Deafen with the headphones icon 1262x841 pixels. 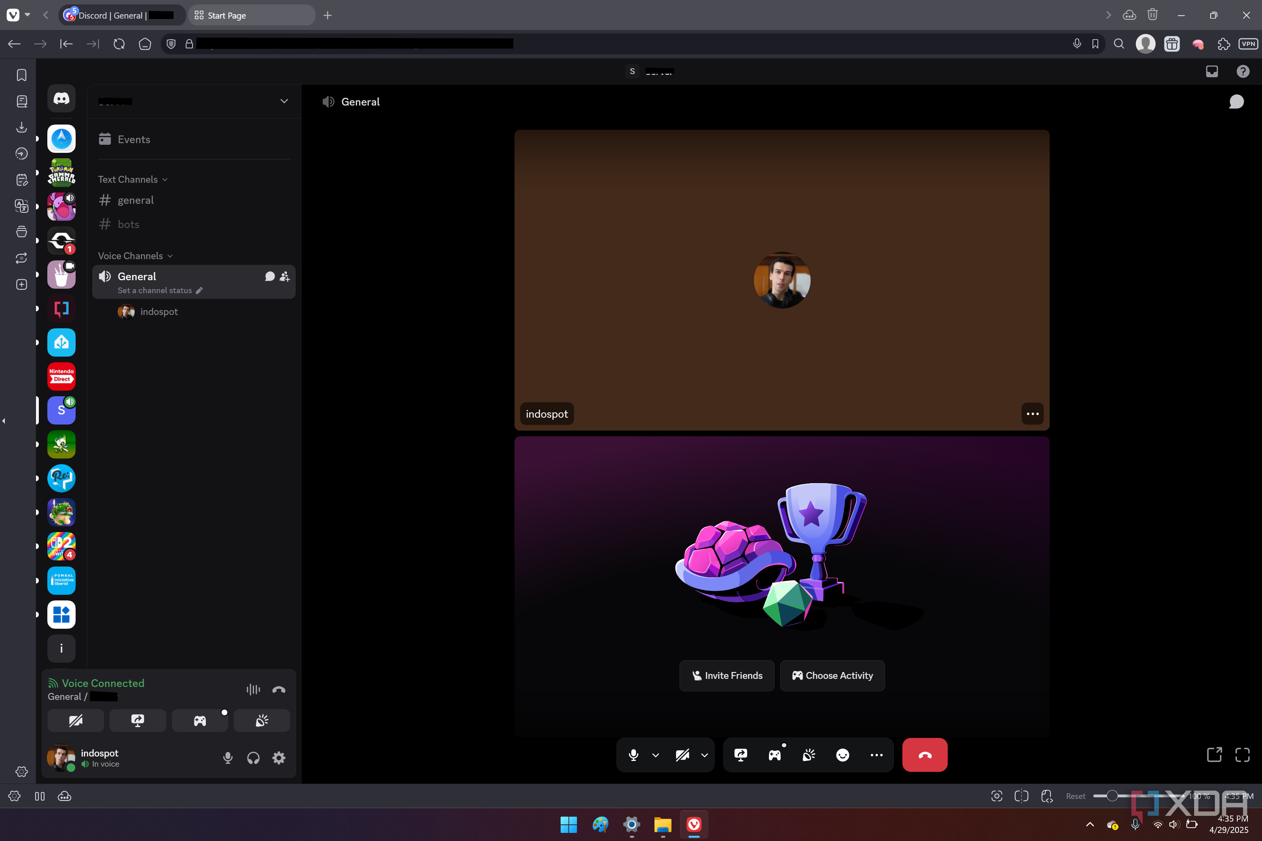click(x=253, y=758)
